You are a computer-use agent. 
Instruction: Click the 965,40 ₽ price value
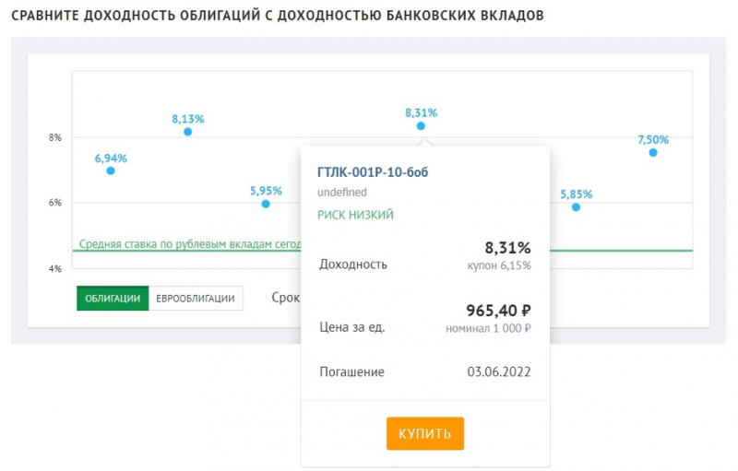[x=500, y=311]
